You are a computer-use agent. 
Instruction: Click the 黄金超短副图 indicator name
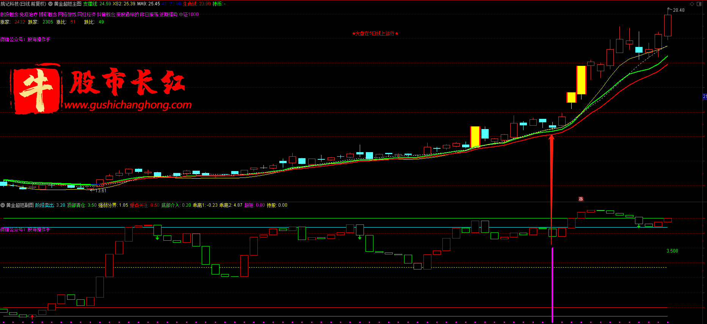[x=20, y=205]
